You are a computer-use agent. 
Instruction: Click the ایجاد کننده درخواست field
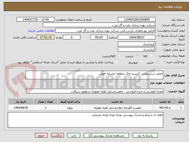coord(105,31)
